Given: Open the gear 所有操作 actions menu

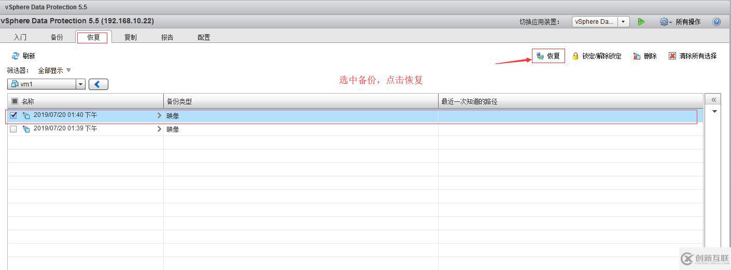Looking at the screenshot, I should tap(680, 22).
